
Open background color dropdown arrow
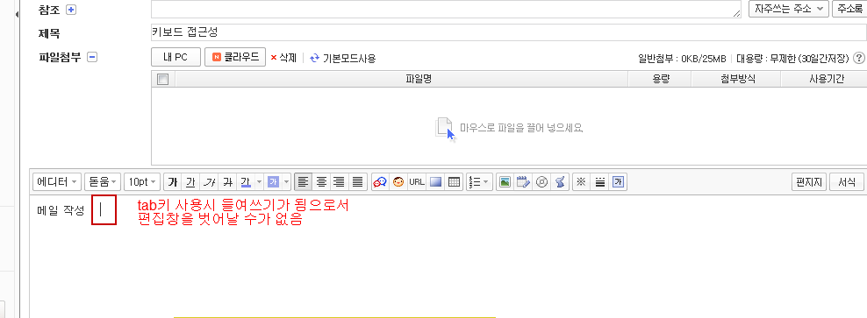(x=286, y=181)
